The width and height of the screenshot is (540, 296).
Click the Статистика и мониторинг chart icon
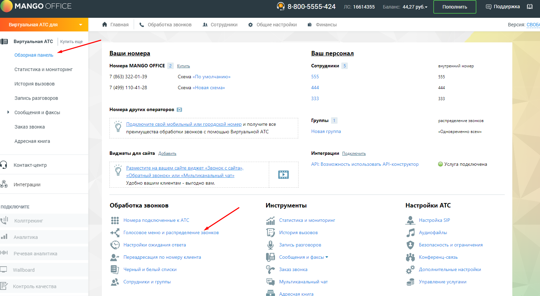tap(271, 221)
